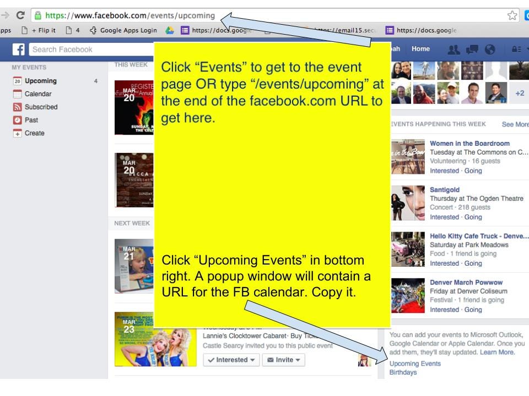Mark Going for Santigold concert
Viewport: 529px width, 396px height.
point(473,217)
